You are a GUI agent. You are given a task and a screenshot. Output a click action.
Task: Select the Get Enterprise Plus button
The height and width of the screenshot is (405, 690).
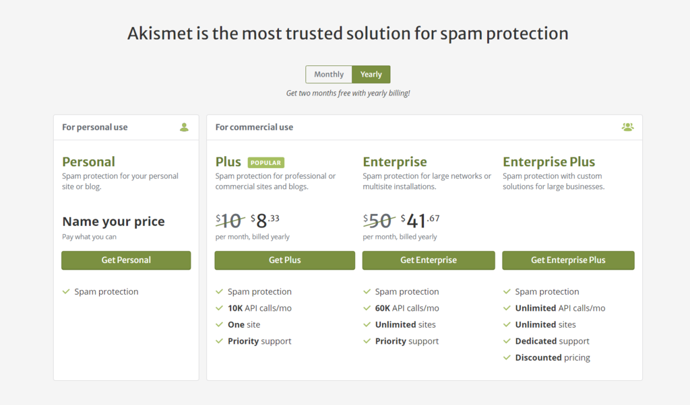coord(568,260)
